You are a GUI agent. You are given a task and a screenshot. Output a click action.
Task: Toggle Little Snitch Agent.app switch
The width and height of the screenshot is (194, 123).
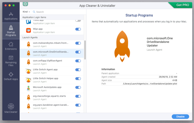78,70
